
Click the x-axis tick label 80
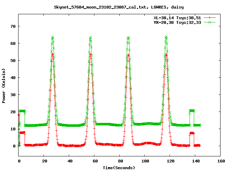[x=120, y=161]
